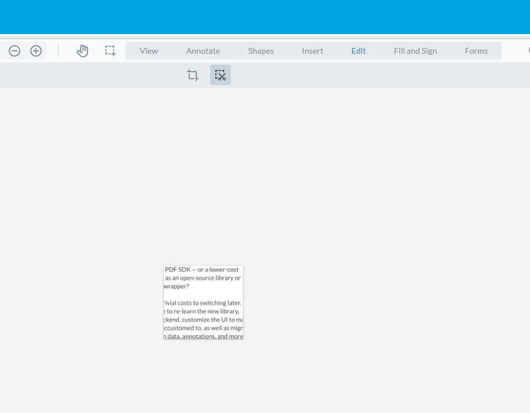The image size is (530, 413).
Task: Switch to the Shapes tab
Action: pos(260,51)
